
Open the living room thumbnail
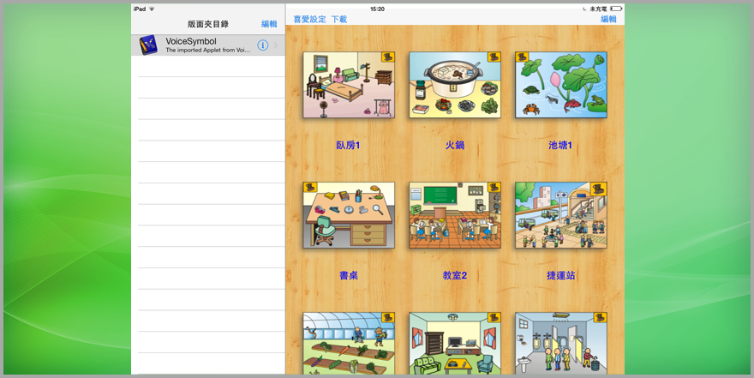(455, 344)
